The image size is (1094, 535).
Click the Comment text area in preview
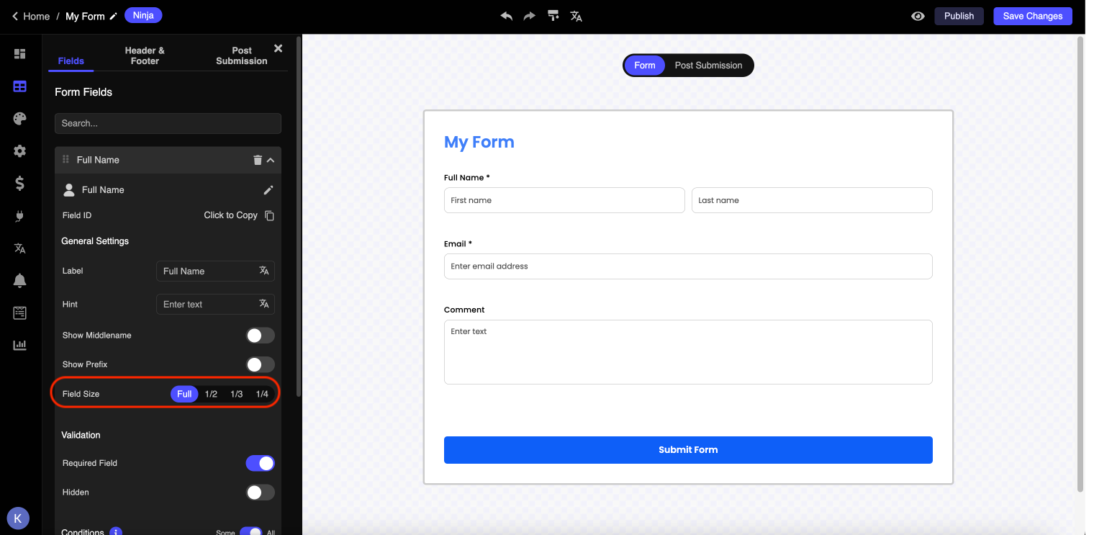click(x=688, y=352)
